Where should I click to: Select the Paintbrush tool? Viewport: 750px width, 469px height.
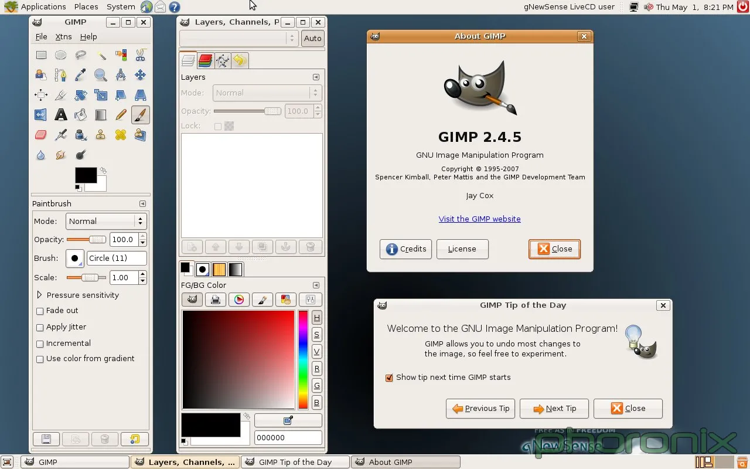pos(140,115)
